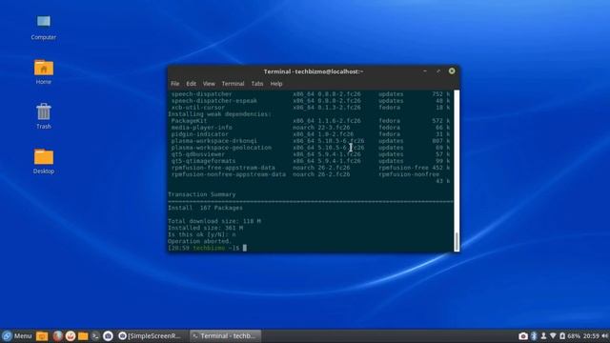The width and height of the screenshot is (610, 343).
Task: Click the round camera launcher in the panel
Action: click(x=108, y=336)
